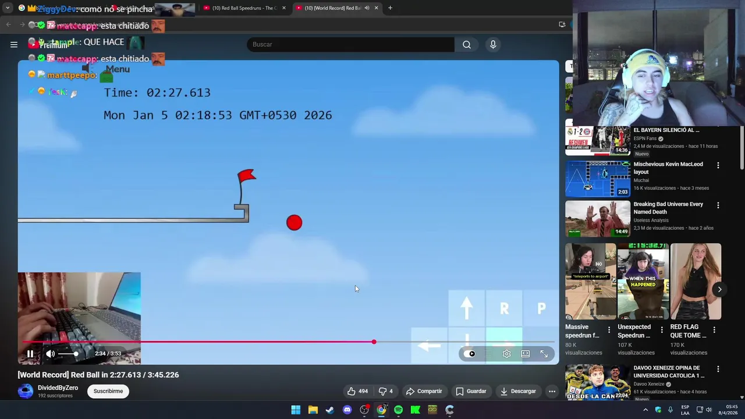Open DividedByZero channel name link

coord(58,388)
